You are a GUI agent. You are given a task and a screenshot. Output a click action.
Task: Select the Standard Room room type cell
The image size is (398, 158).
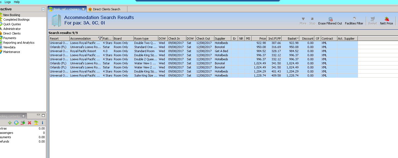click(x=146, y=51)
